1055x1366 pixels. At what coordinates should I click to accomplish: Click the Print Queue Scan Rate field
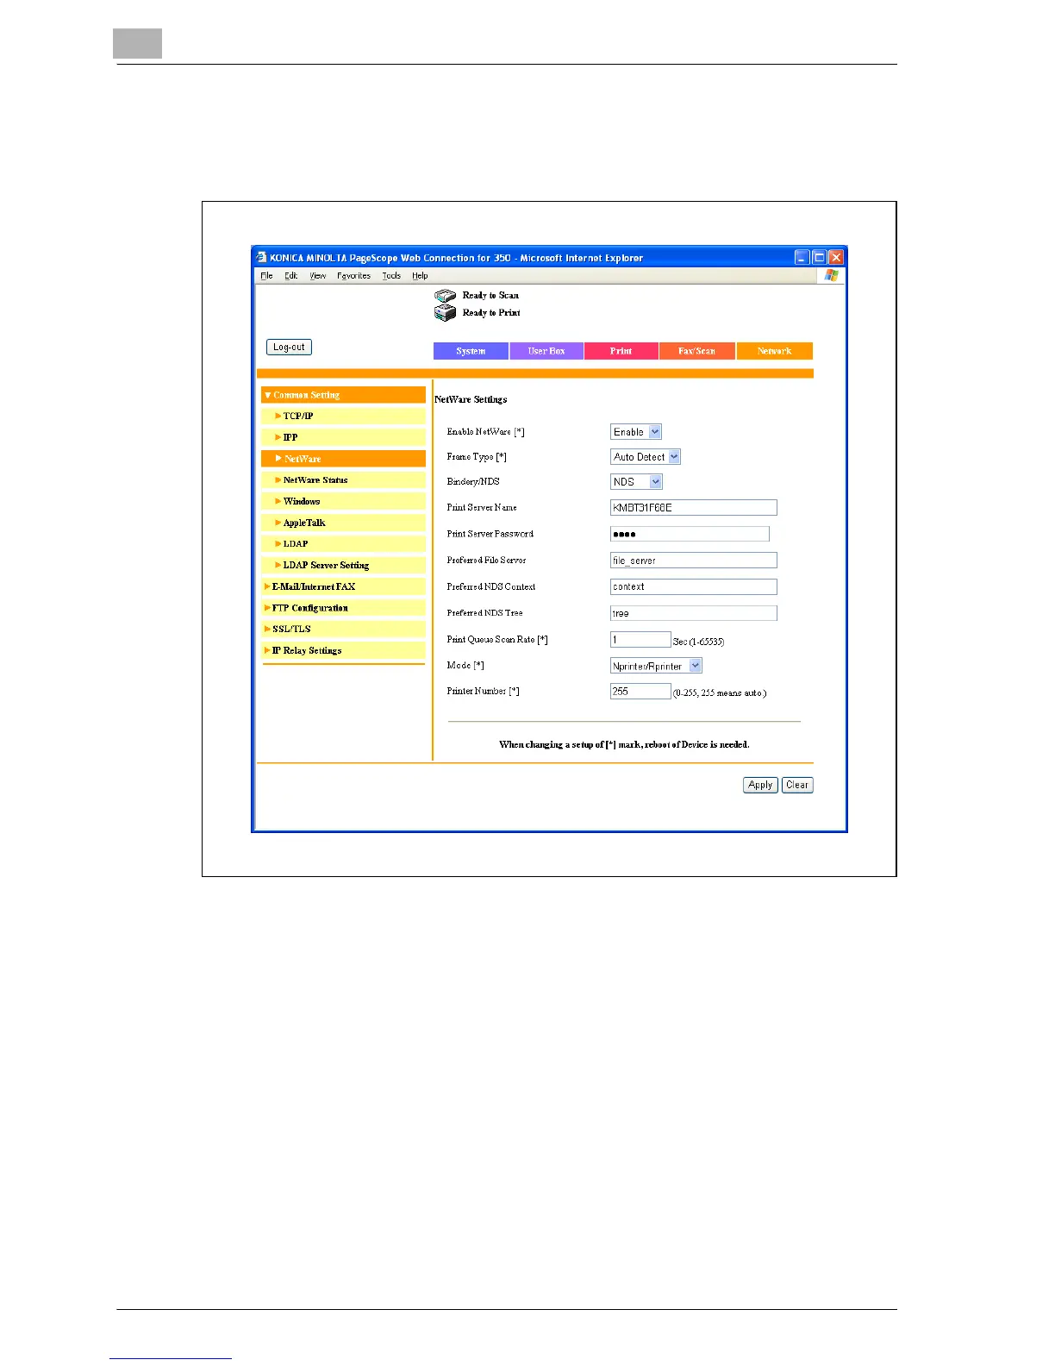point(640,639)
